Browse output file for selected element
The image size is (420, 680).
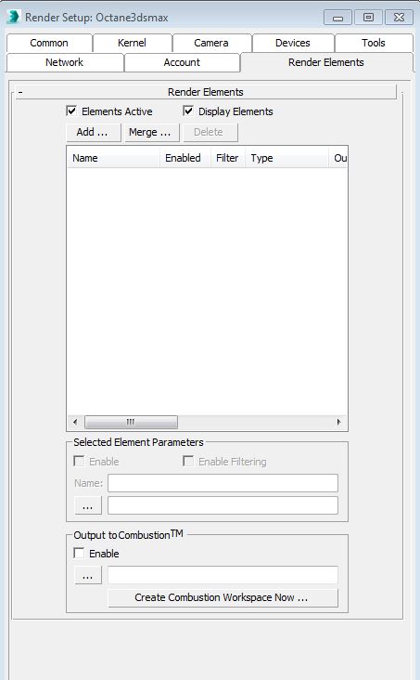[88, 505]
